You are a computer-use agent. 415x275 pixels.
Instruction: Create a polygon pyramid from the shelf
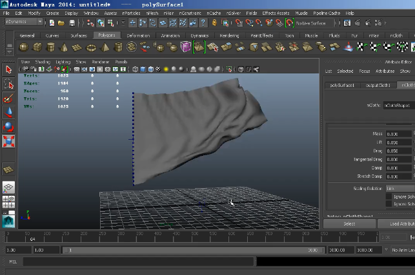105,47
